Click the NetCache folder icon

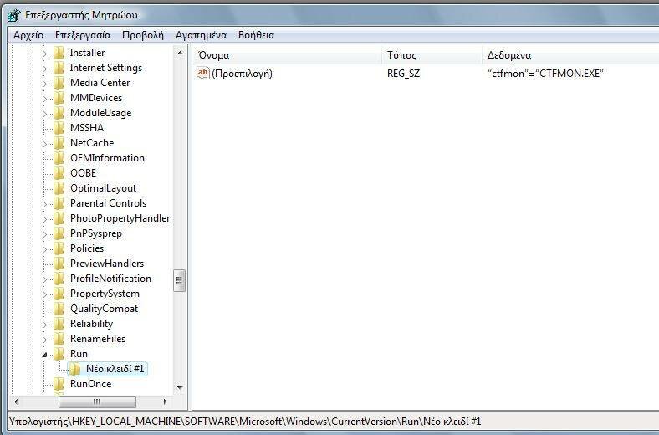click(x=59, y=143)
